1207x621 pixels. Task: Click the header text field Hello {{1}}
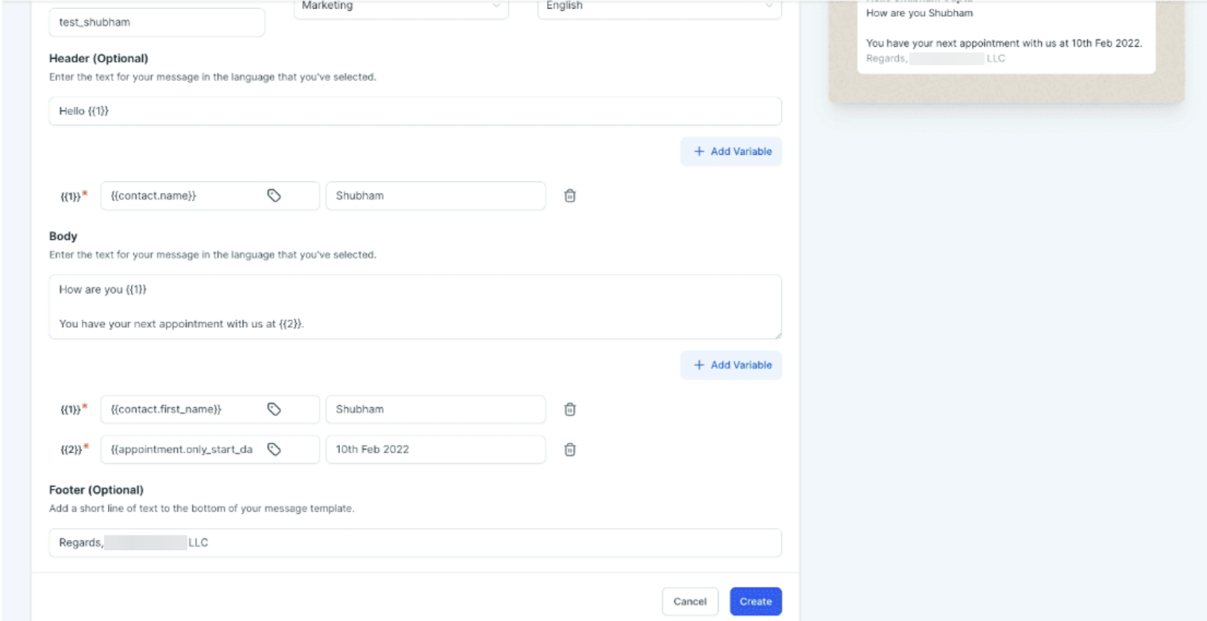(x=415, y=111)
